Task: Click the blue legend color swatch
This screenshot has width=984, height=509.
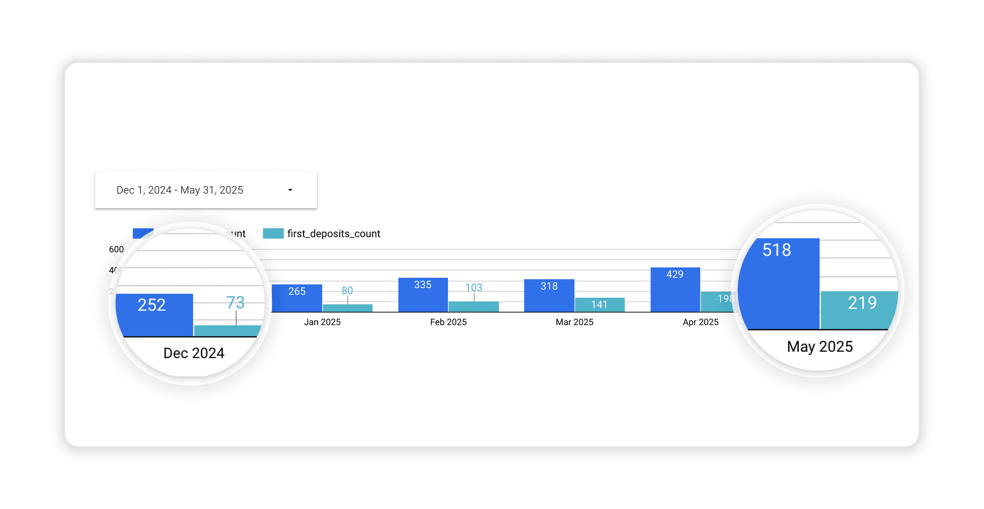Action: point(142,233)
